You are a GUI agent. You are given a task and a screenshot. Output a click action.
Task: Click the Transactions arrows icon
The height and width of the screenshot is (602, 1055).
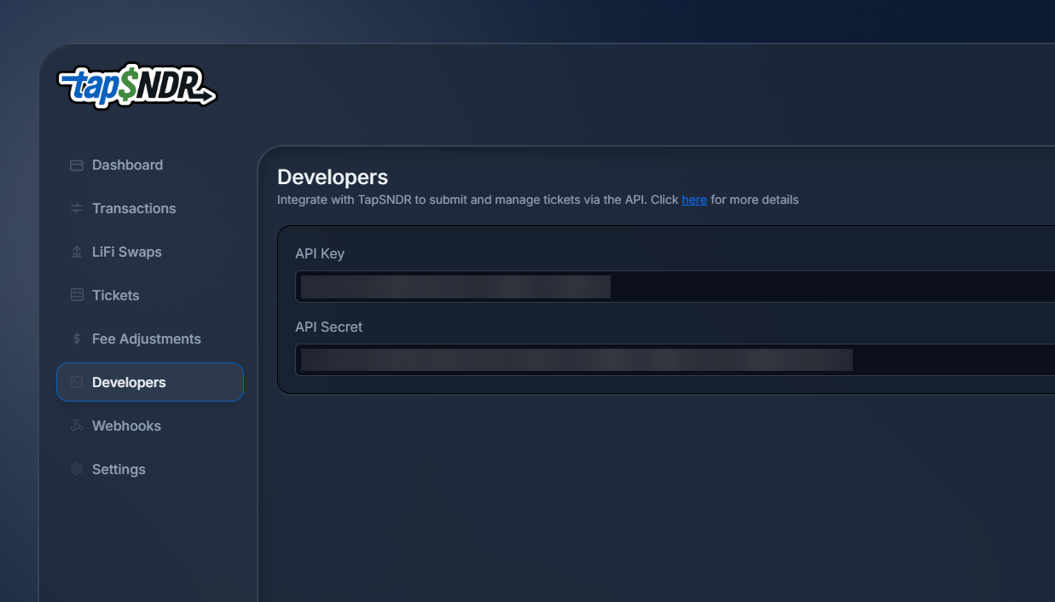[76, 209]
